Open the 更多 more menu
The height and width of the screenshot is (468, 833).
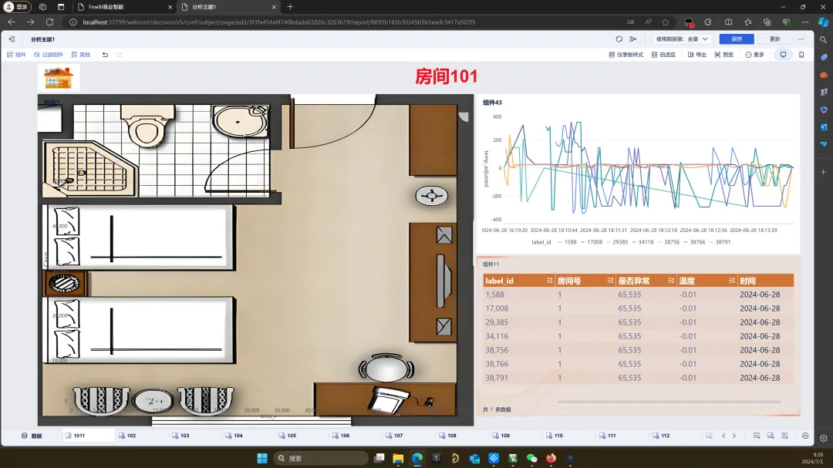tap(754, 55)
